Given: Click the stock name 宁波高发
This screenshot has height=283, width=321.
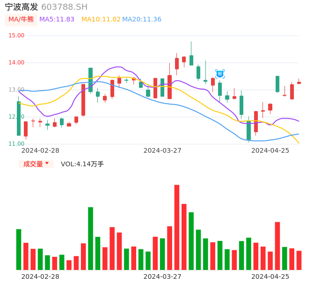Looking at the screenshot, I should point(22,7).
